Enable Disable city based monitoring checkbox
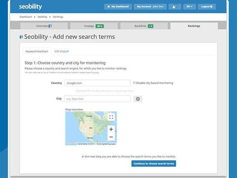237x178 pixels. point(134,83)
